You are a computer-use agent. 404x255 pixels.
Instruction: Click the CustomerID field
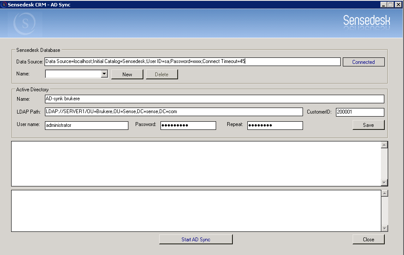(x=360, y=112)
